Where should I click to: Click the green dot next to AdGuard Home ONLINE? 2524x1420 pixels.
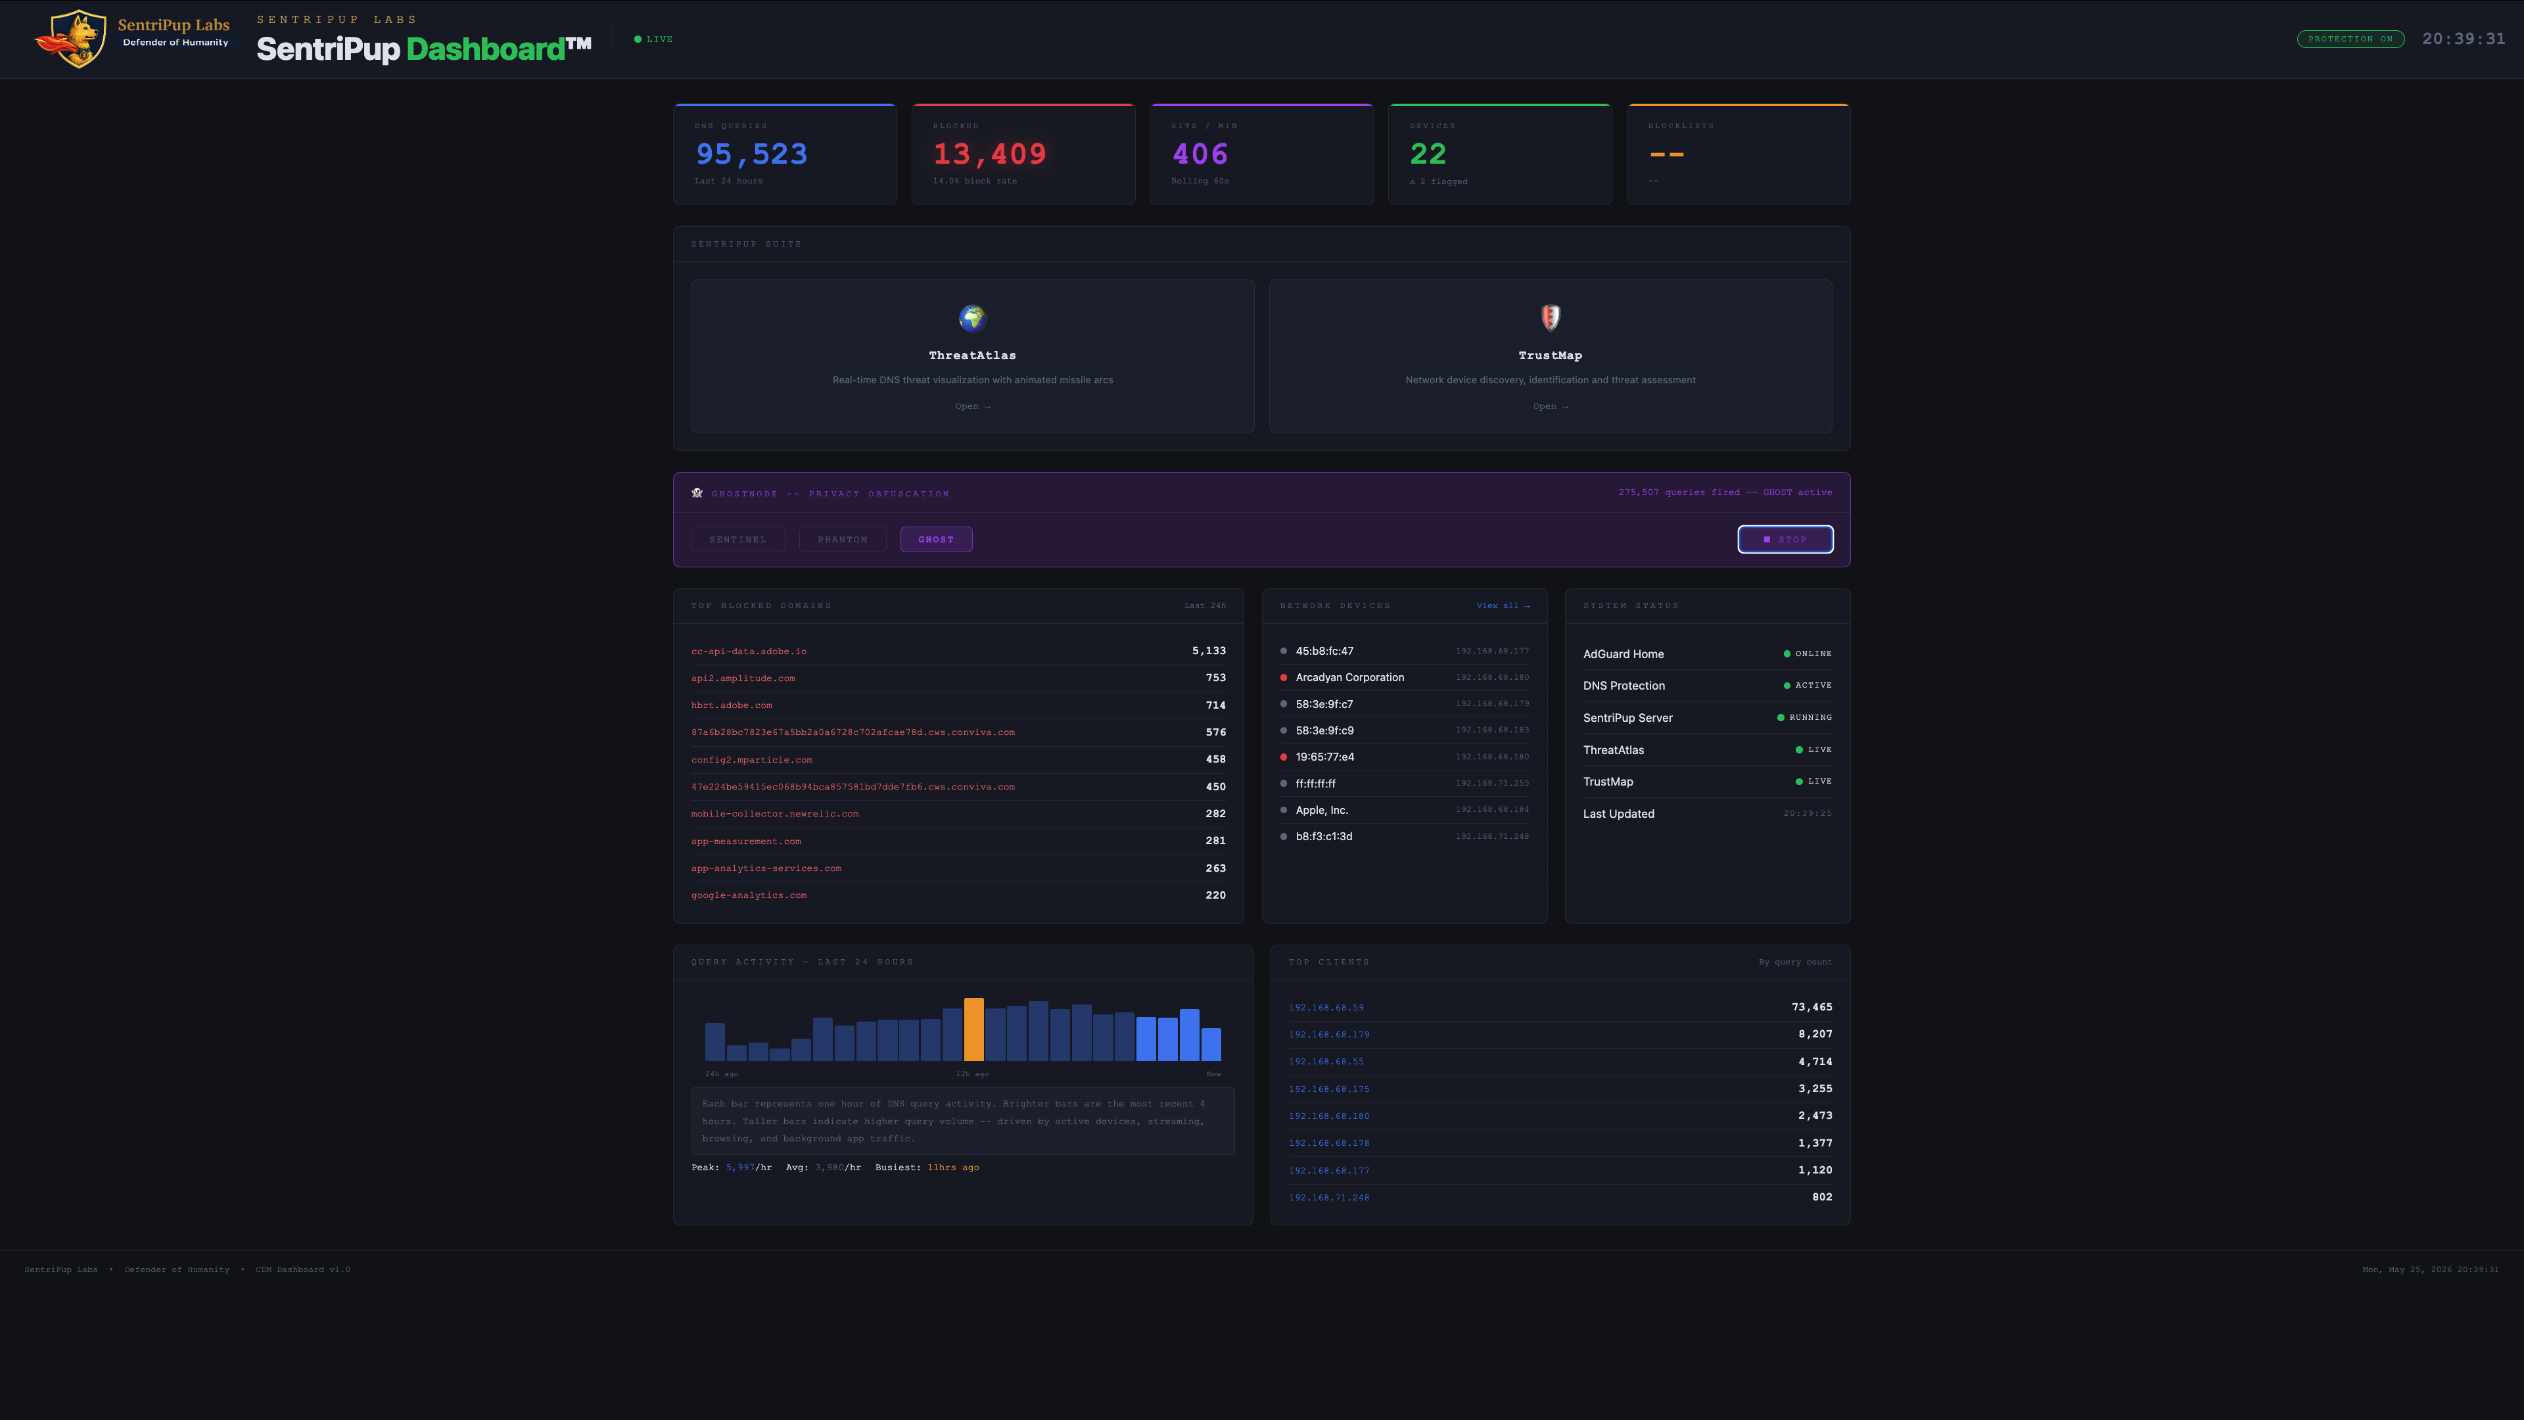(1787, 653)
